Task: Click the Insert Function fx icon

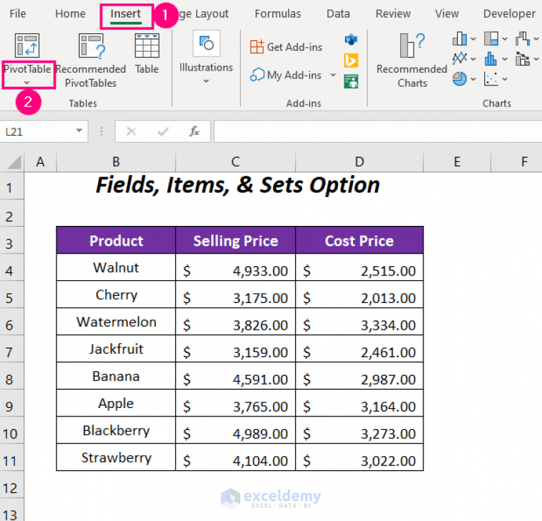Action: (194, 131)
